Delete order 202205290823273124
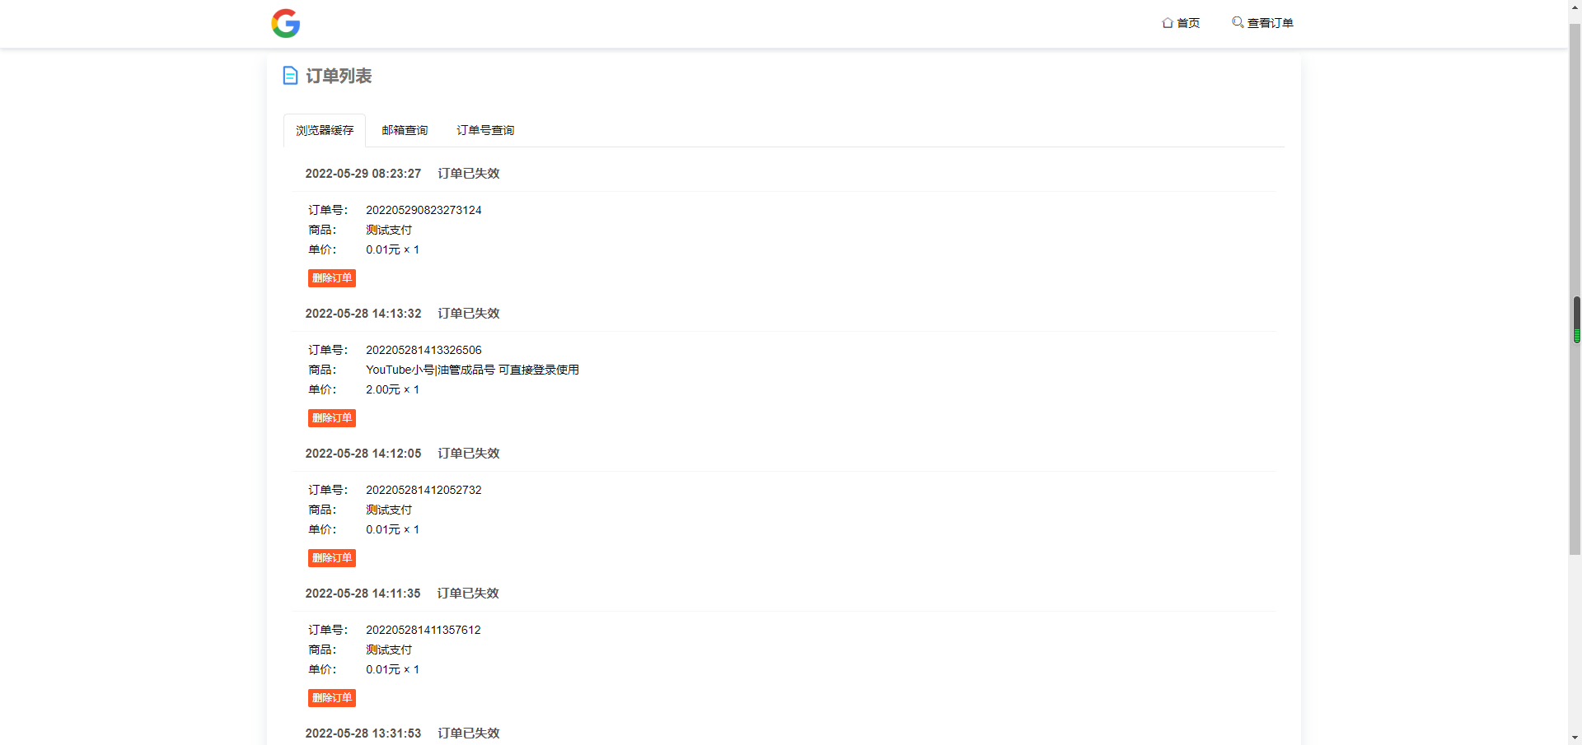Image resolution: width=1582 pixels, height=745 pixels. click(x=332, y=278)
